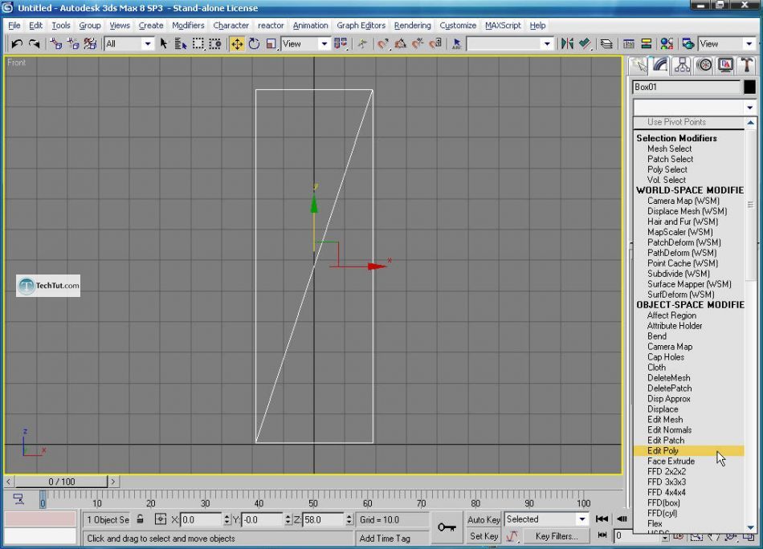Click the Mirror tool icon
This screenshot has width=763, height=549.
pyautogui.click(x=567, y=44)
